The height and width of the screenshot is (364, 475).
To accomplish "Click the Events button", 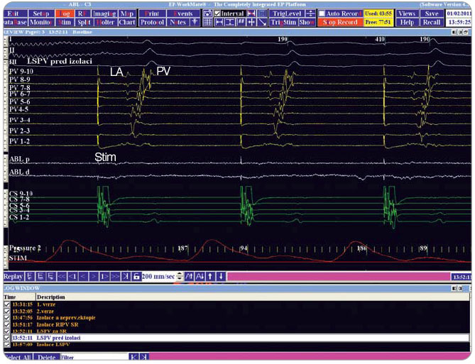I will coord(183,13).
